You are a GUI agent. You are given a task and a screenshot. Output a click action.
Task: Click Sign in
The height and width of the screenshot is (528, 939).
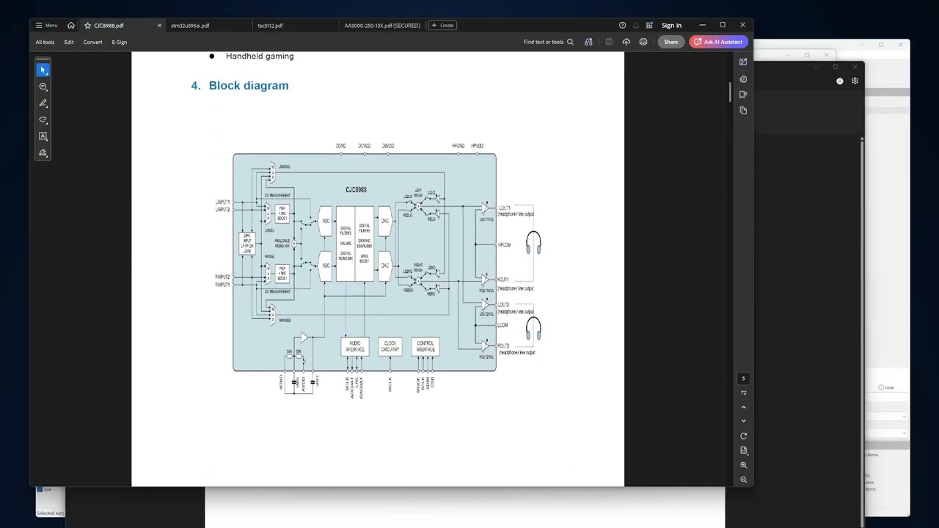[x=671, y=26]
